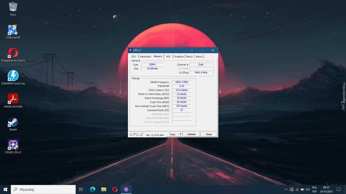Click the 3491.5 MHz LLC/Ring value

[201, 72]
